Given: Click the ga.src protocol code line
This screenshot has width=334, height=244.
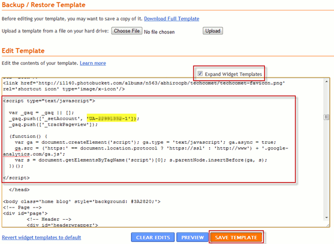Looking at the screenshot, I should click(x=151, y=148).
